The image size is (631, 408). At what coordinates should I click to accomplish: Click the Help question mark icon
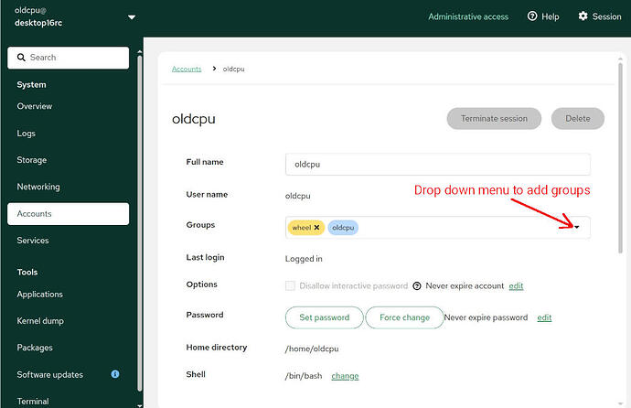532,16
